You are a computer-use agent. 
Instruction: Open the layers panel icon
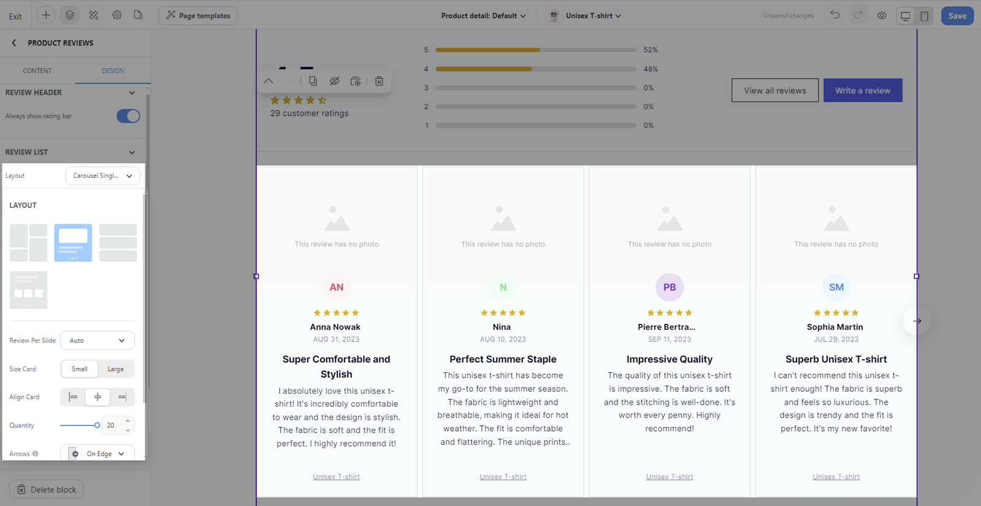click(70, 15)
